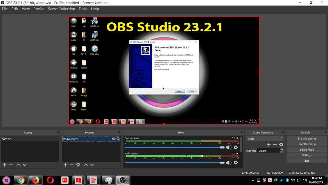Click Start Streaming
Viewport: 328px width, 185px height.
point(307,138)
